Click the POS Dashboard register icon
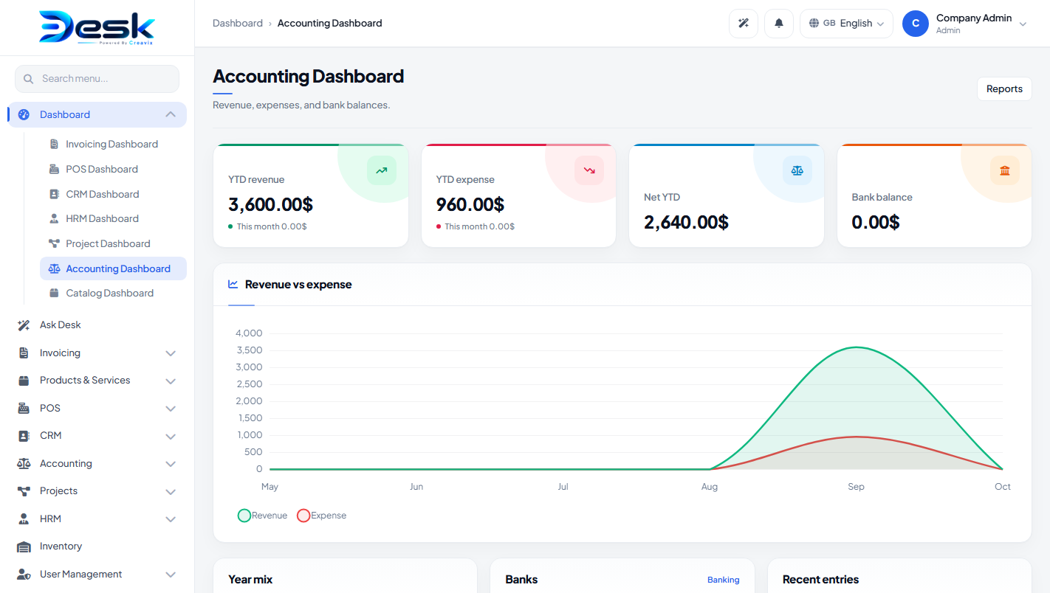 coord(54,169)
